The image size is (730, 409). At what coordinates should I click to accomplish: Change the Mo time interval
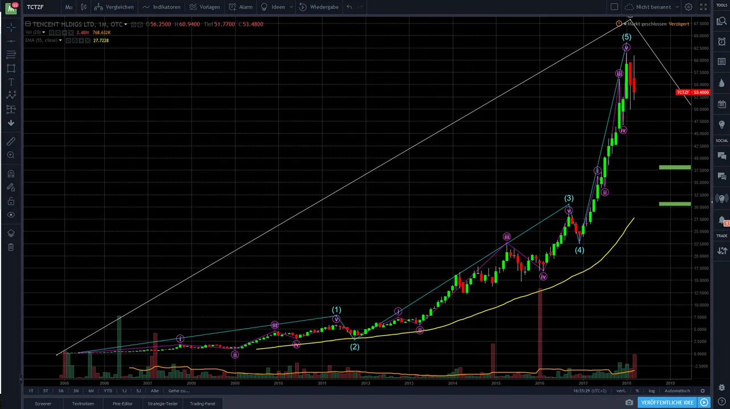[x=68, y=7]
